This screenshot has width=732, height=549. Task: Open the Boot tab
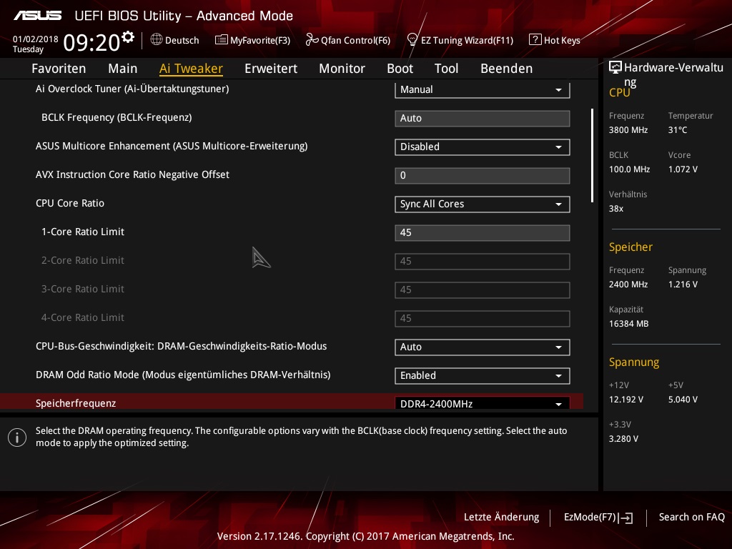click(400, 69)
